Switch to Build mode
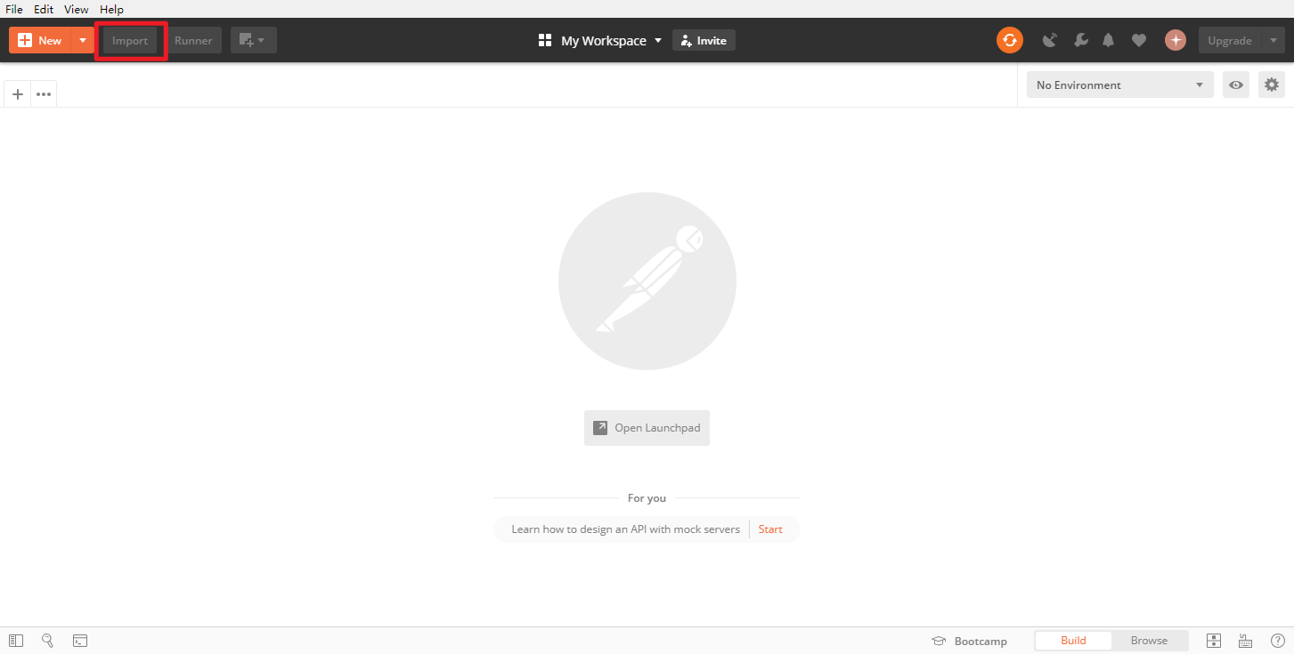This screenshot has height=654, width=1294. [1073, 641]
